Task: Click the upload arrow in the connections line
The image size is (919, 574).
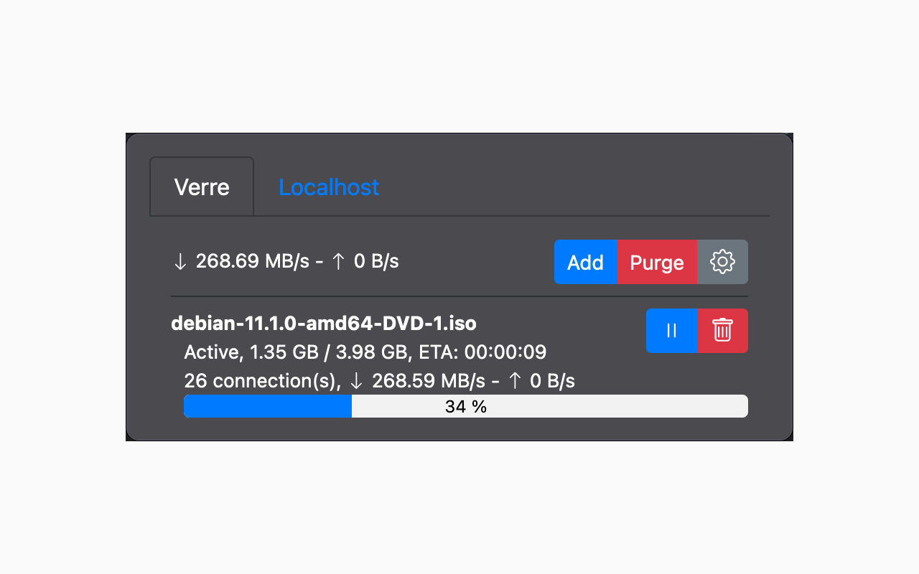Action: [514, 381]
